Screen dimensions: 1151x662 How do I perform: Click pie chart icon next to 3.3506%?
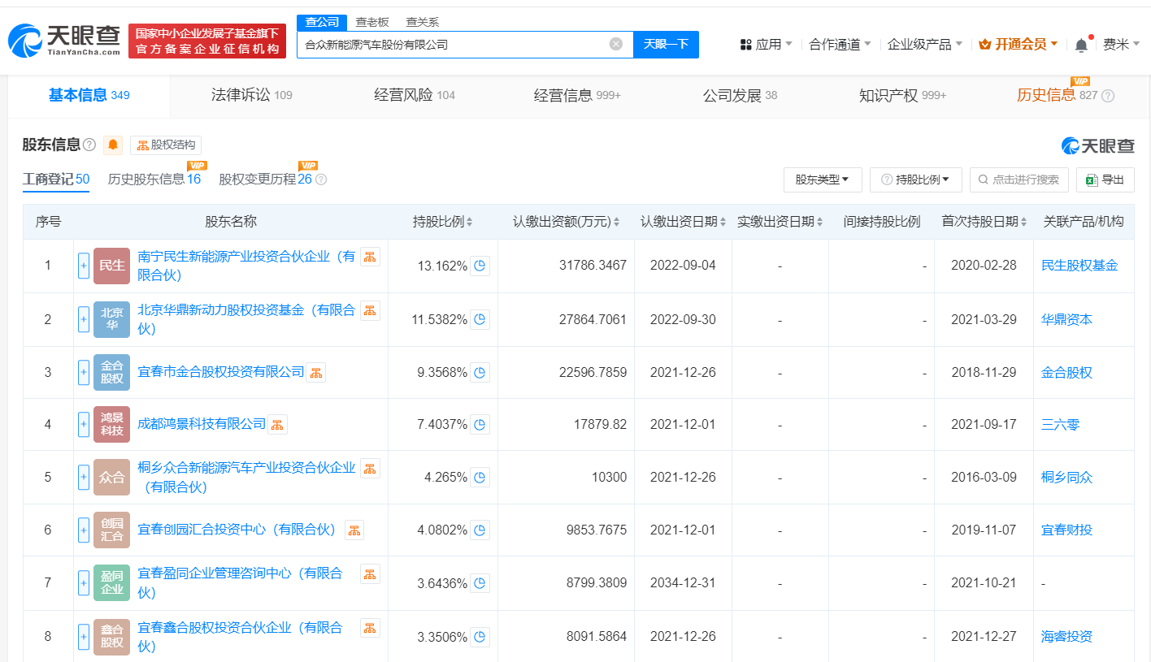coord(480,636)
